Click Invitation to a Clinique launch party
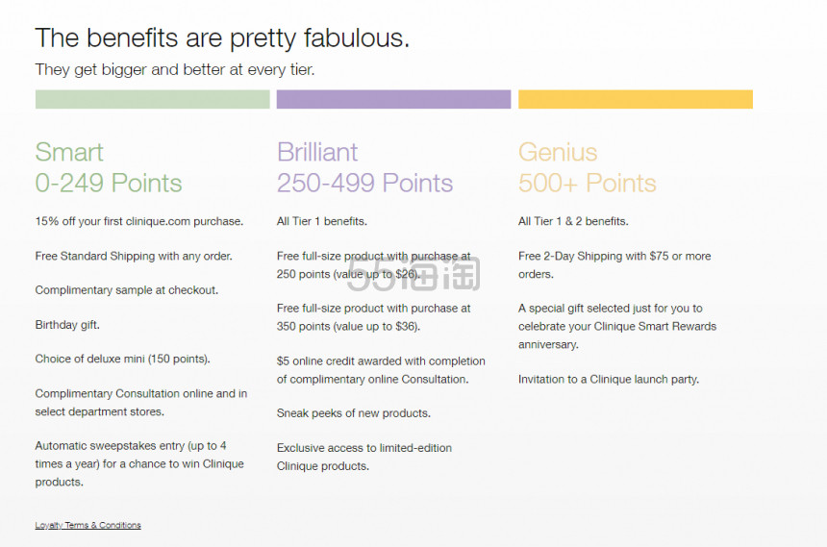 tap(609, 380)
